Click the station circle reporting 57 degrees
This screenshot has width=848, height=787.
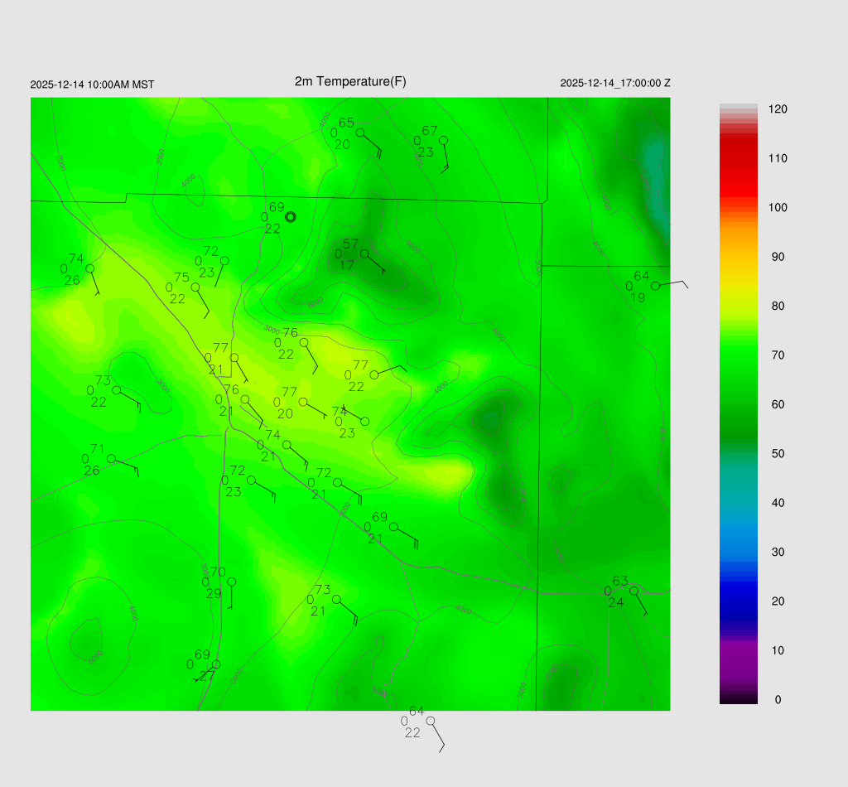364,253
